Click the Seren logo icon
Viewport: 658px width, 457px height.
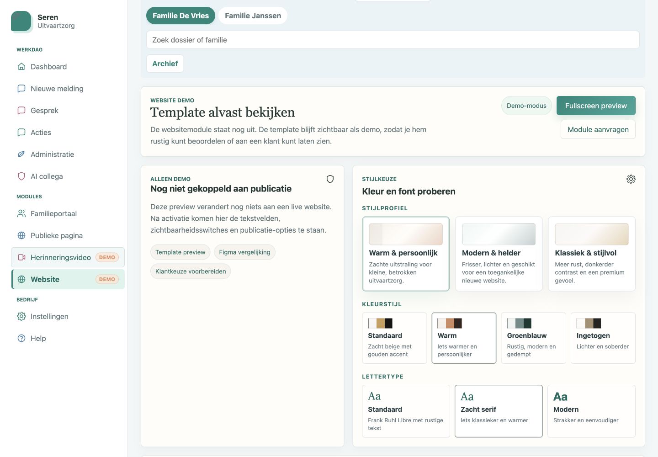click(21, 21)
